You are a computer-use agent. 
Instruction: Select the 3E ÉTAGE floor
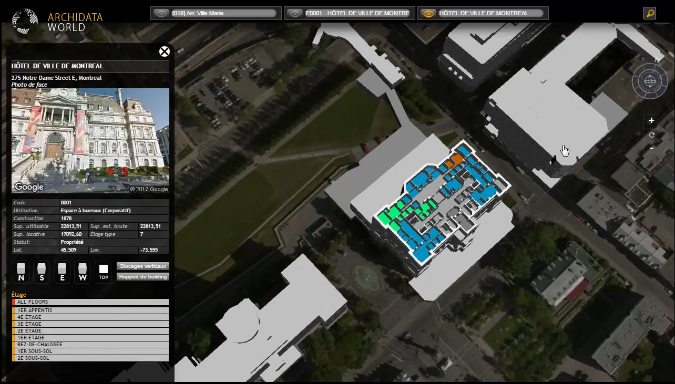pyautogui.click(x=90, y=324)
